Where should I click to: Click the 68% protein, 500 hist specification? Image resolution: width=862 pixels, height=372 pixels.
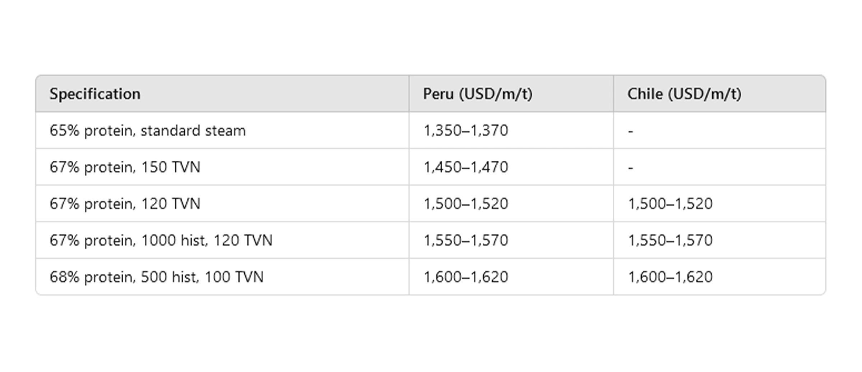[156, 277]
